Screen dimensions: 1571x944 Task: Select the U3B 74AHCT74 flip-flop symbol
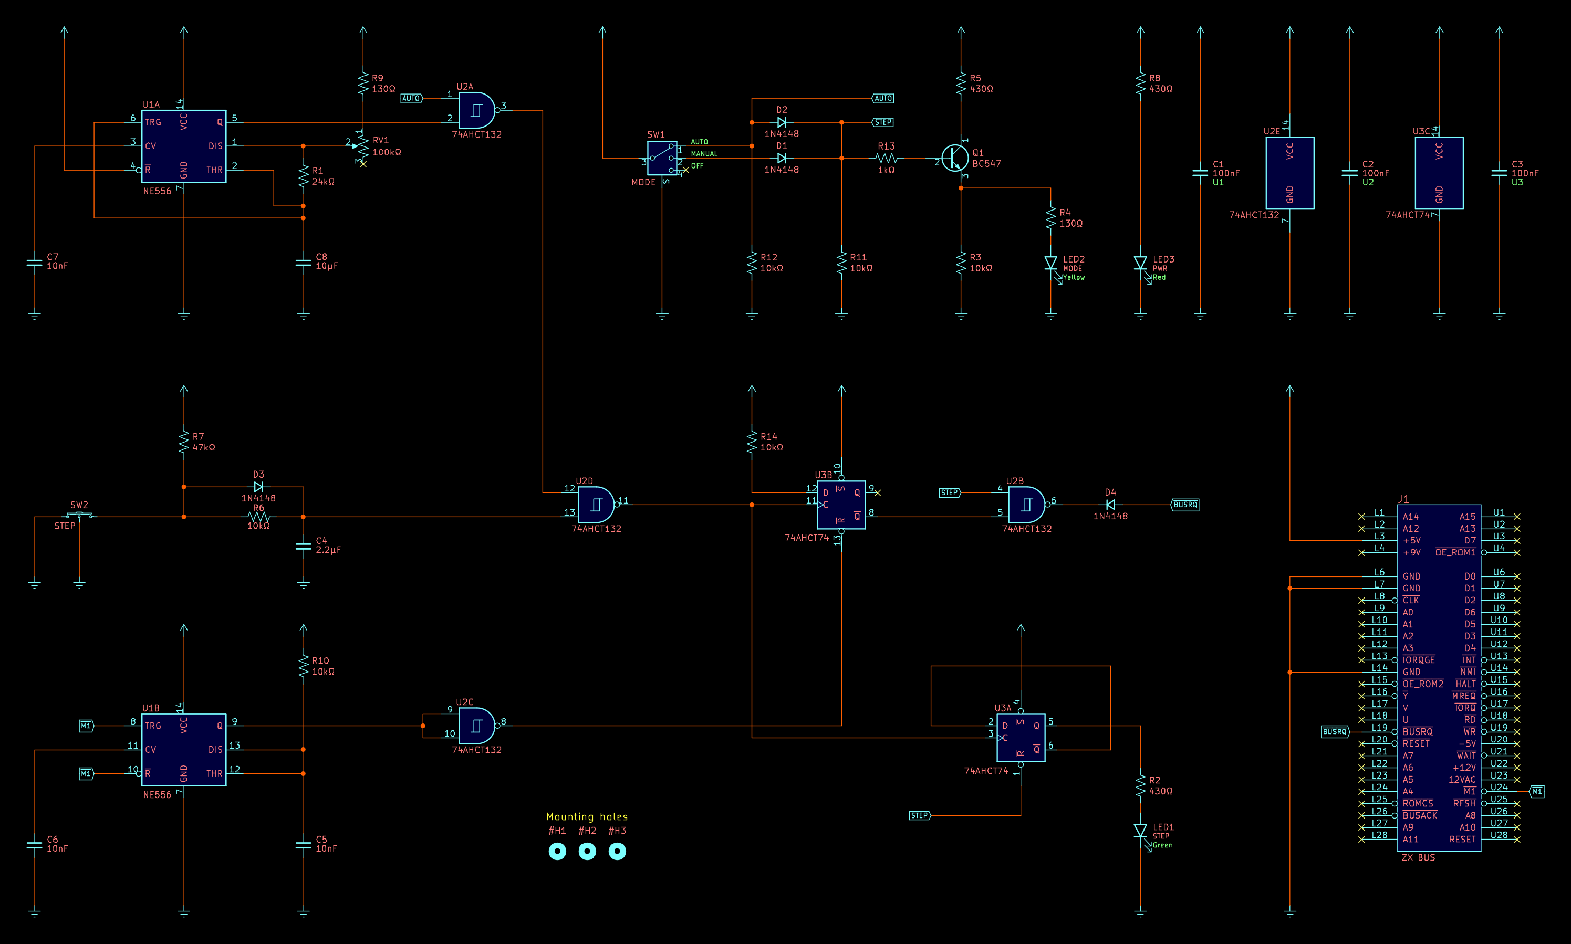point(841,505)
